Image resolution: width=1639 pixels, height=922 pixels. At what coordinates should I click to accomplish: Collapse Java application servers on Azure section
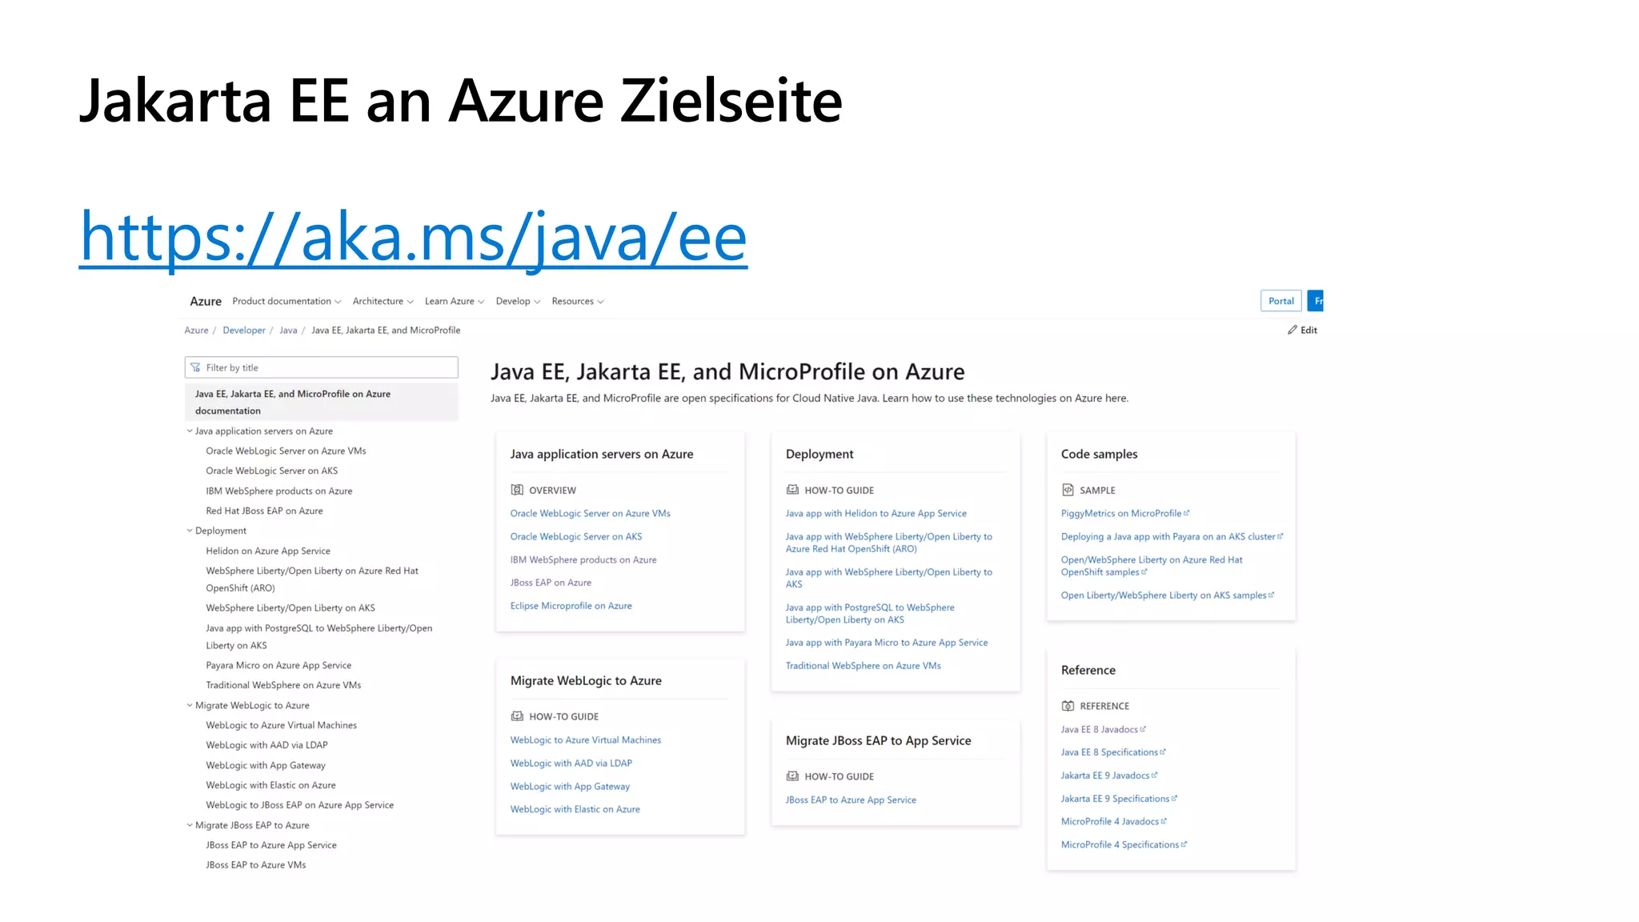pyautogui.click(x=190, y=431)
